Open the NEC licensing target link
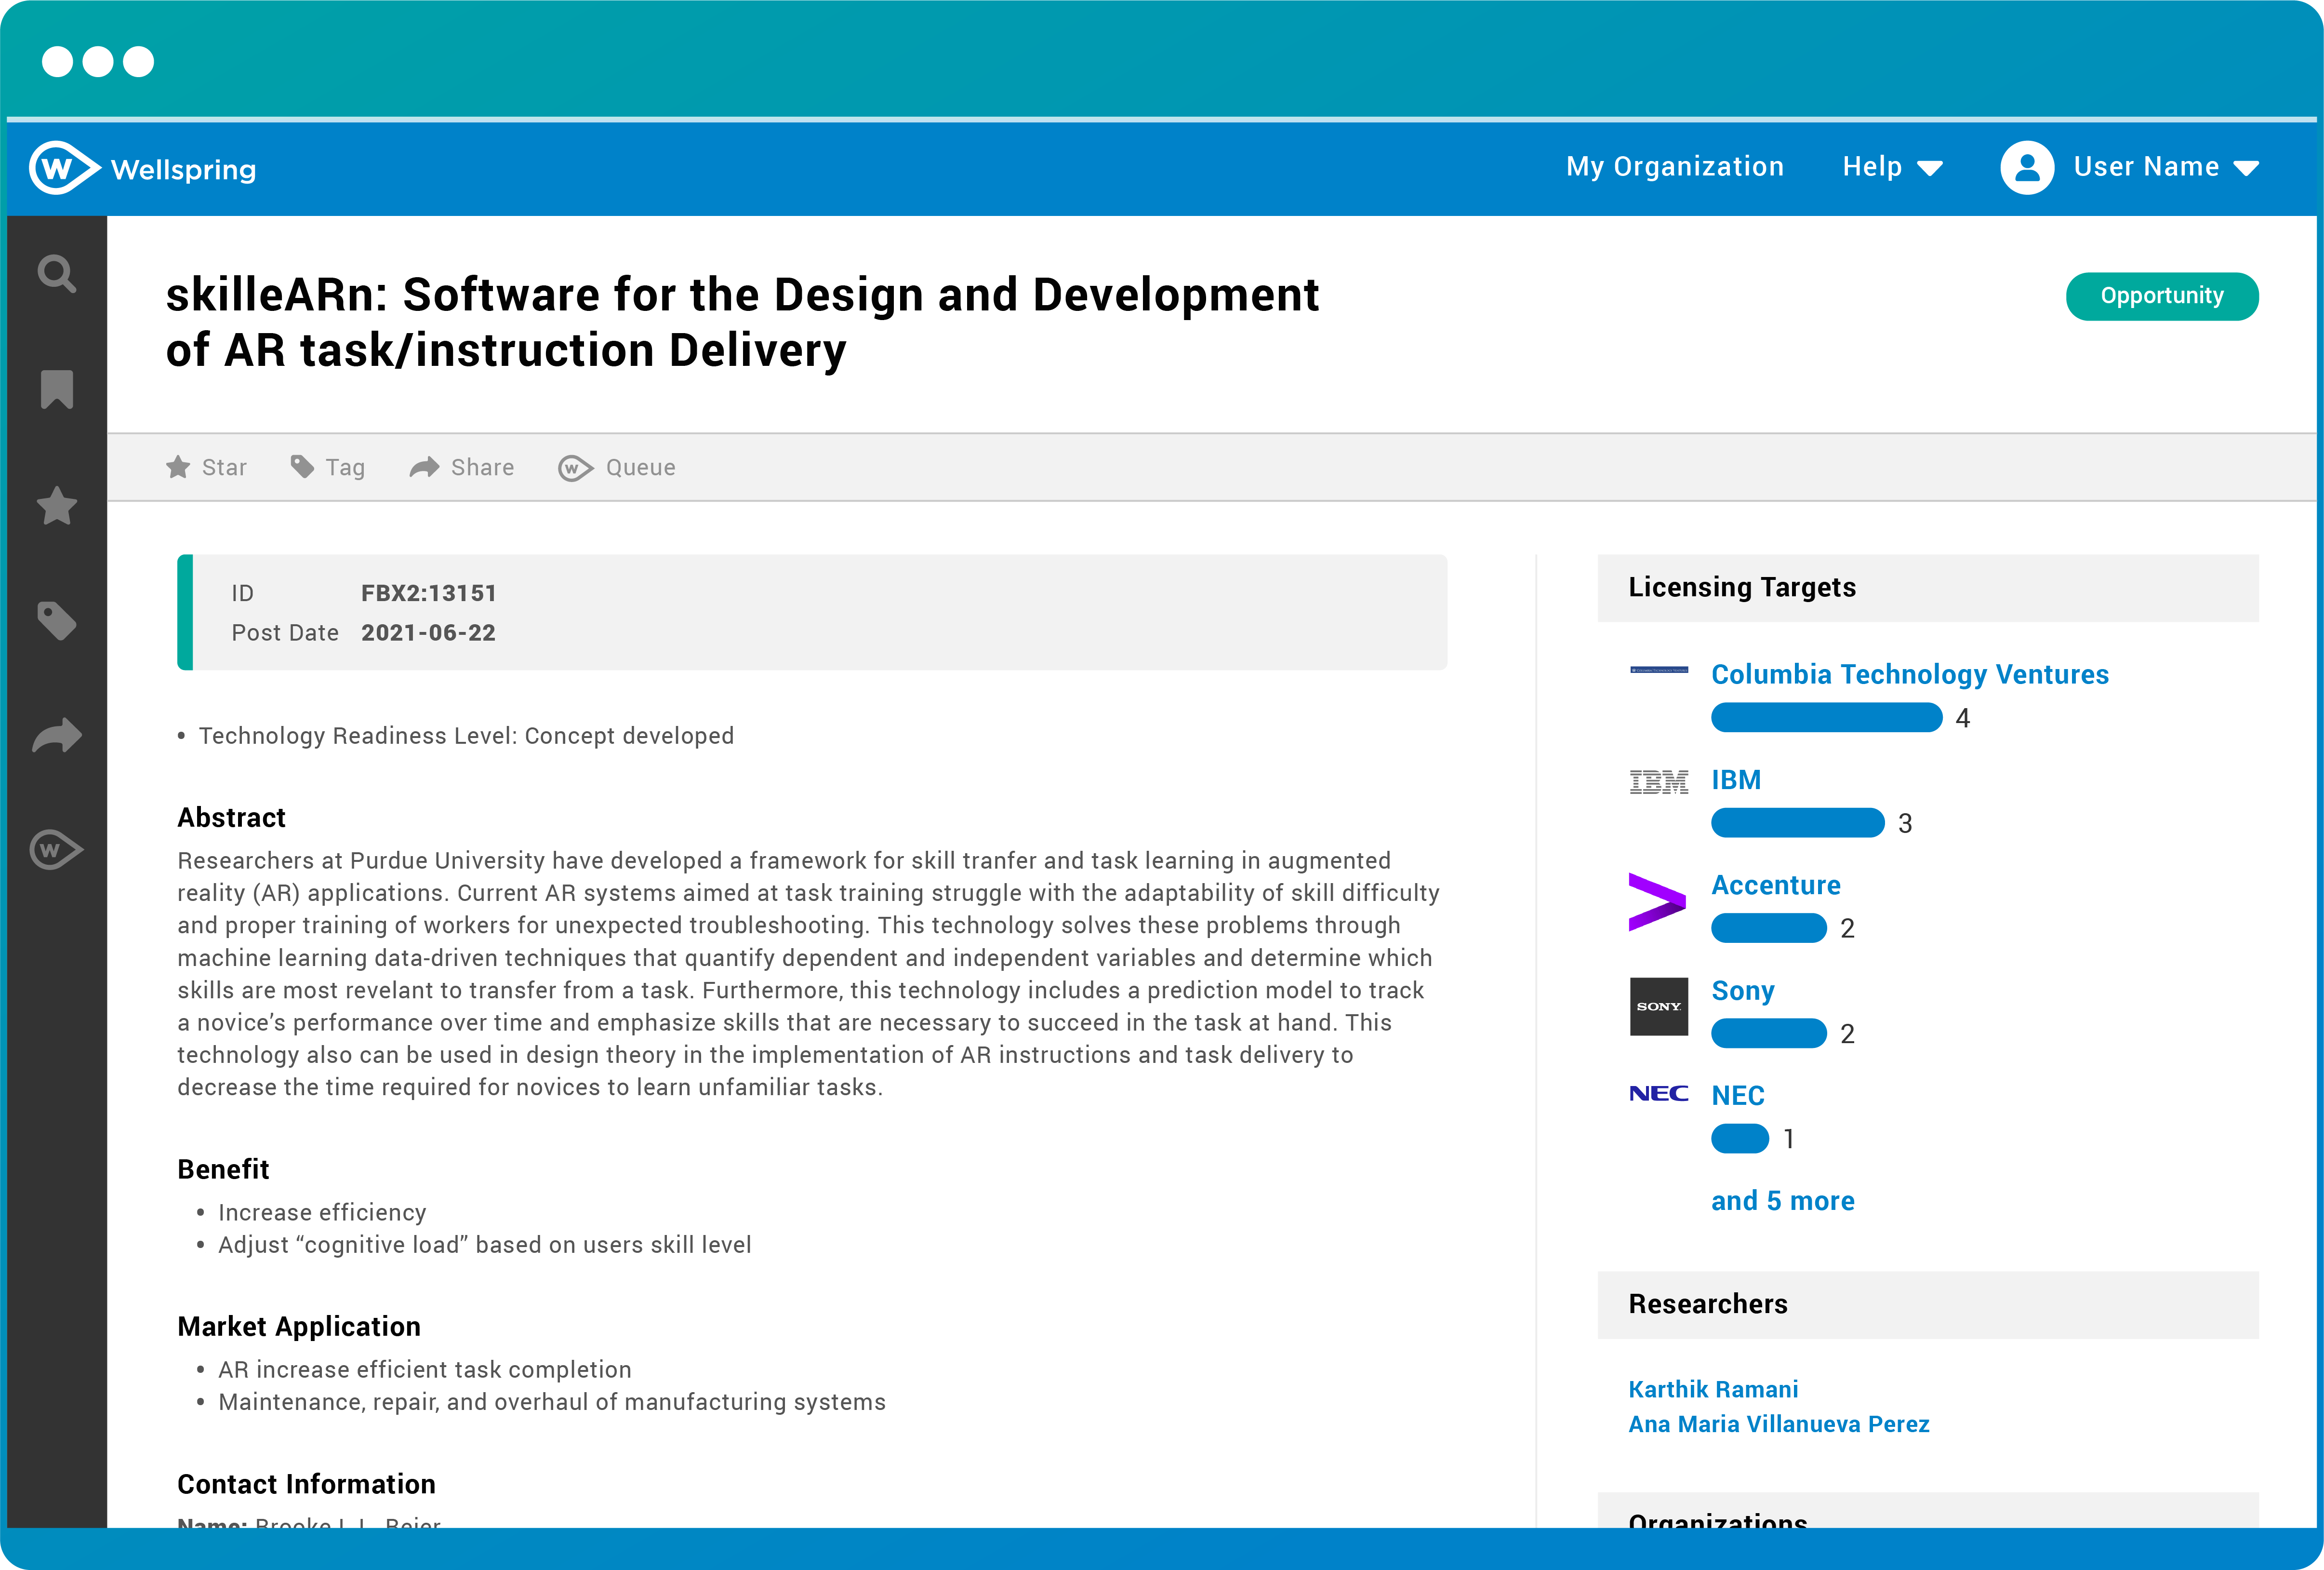The height and width of the screenshot is (1570, 2324). coord(1738,1096)
